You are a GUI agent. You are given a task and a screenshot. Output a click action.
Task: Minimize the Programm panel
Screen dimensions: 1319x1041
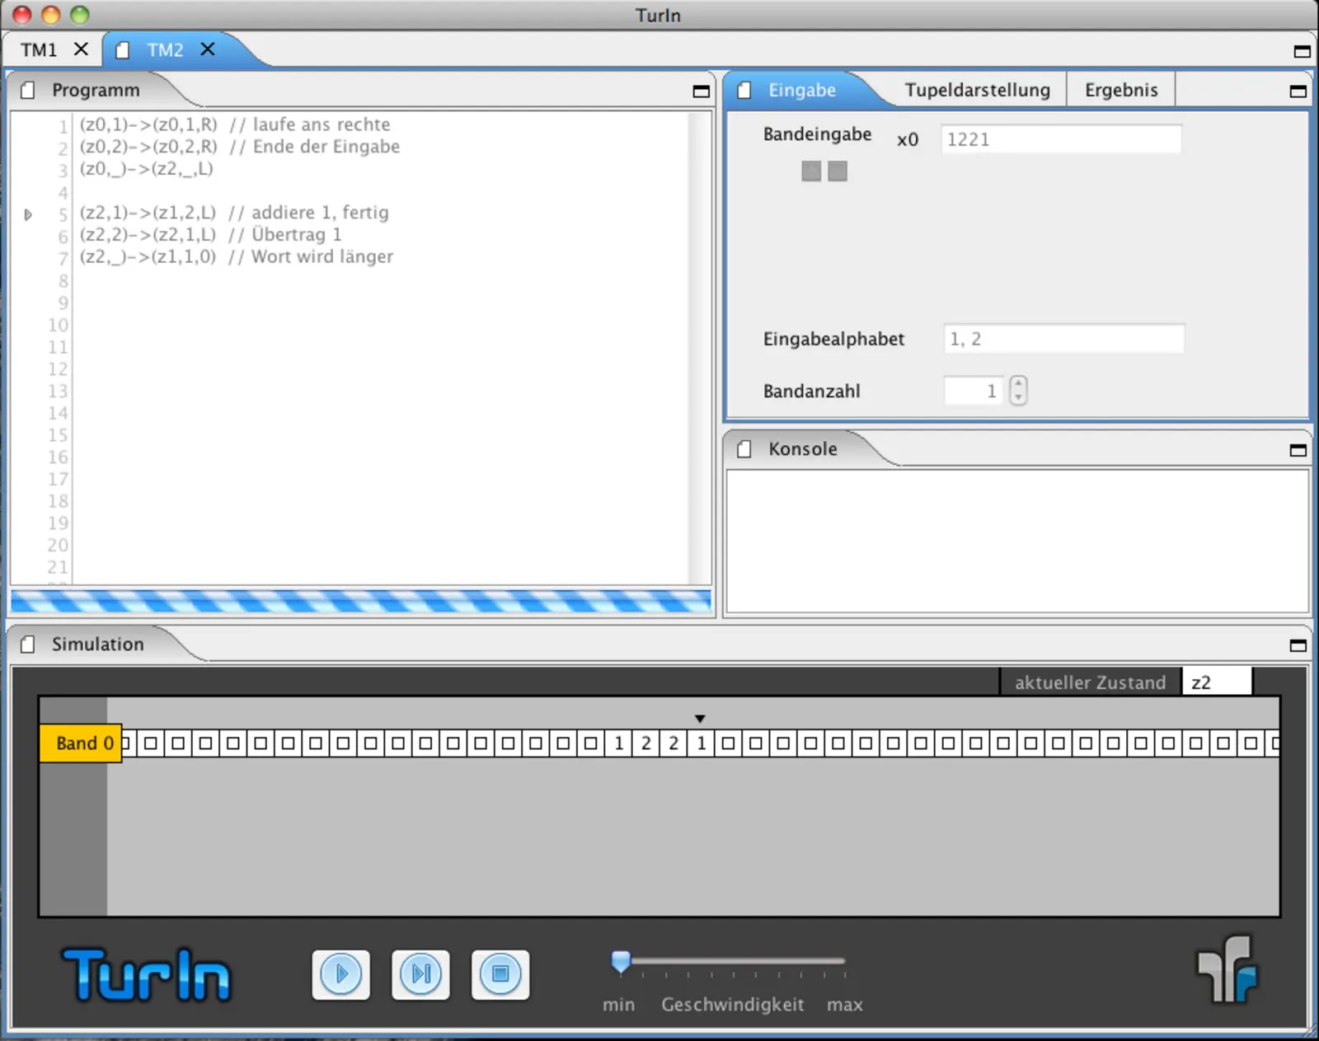click(701, 91)
